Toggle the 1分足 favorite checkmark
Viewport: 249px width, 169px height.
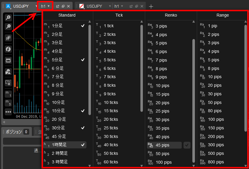click(83, 26)
